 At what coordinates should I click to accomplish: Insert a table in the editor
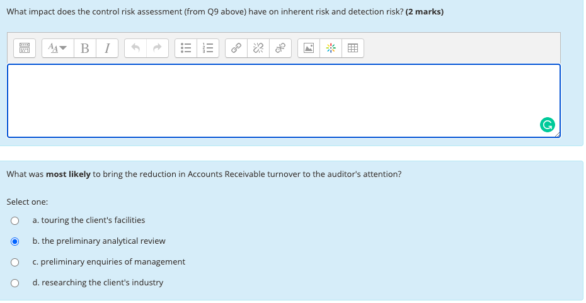pos(353,49)
